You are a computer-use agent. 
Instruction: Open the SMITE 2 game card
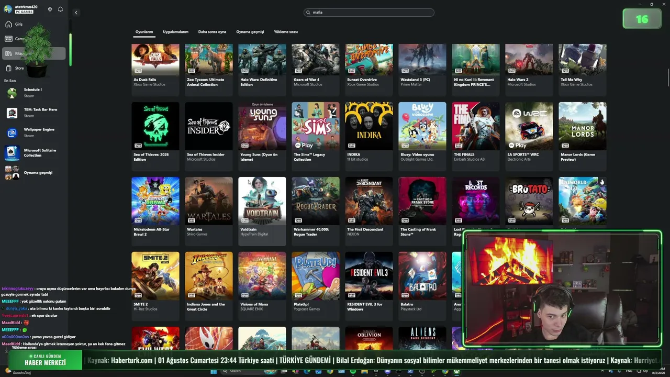155,286
